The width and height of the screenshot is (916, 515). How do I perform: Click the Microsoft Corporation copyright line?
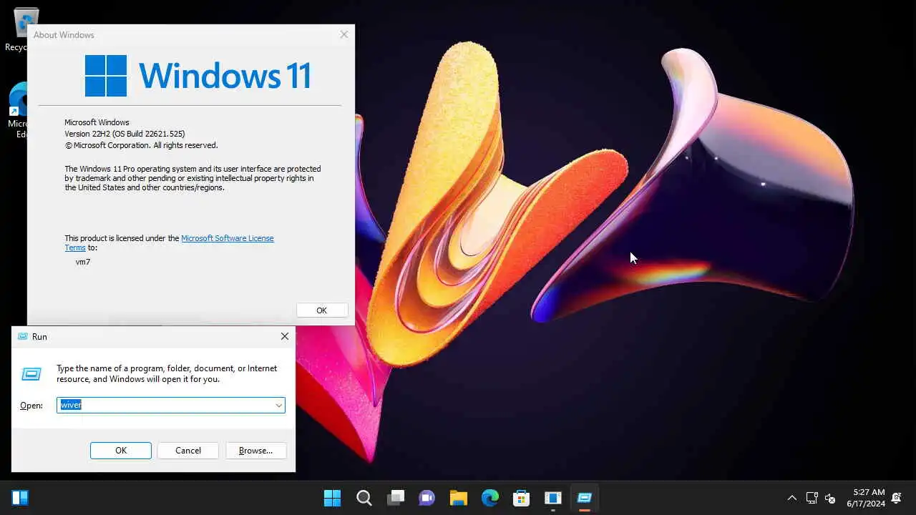pos(141,145)
